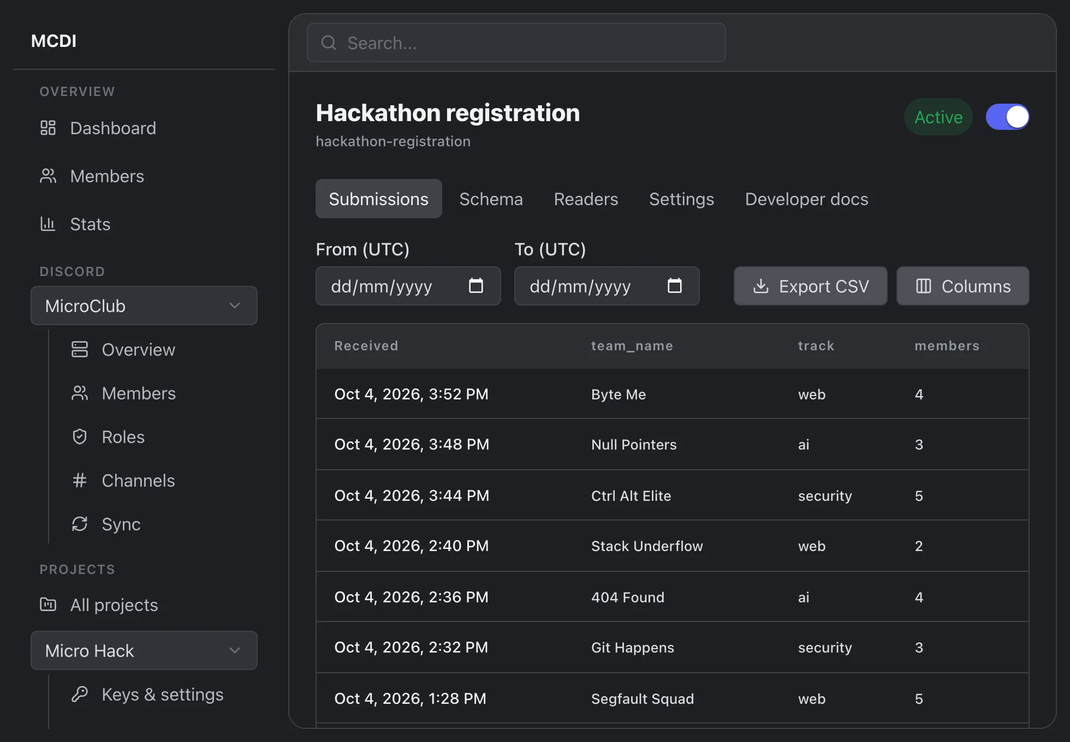Click the Active status badge
Viewport: 1070px width, 742px height.
pos(938,117)
